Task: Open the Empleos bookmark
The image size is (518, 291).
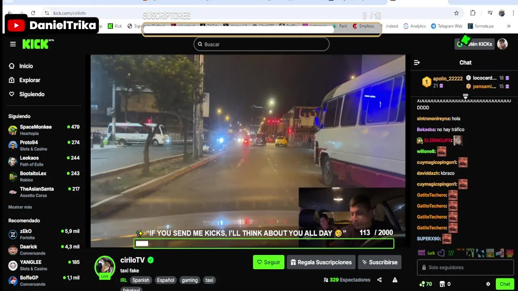Action: (x=363, y=26)
